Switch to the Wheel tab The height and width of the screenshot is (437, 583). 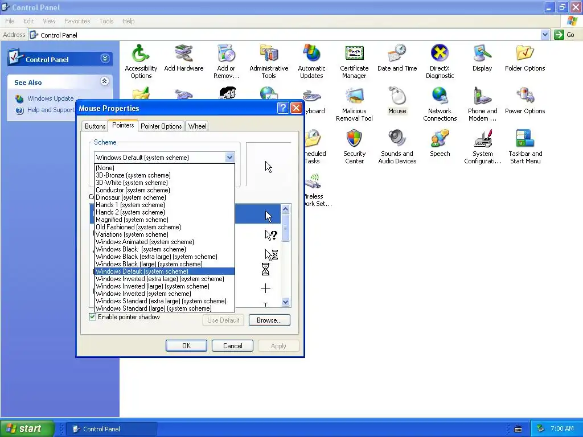pyautogui.click(x=198, y=126)
